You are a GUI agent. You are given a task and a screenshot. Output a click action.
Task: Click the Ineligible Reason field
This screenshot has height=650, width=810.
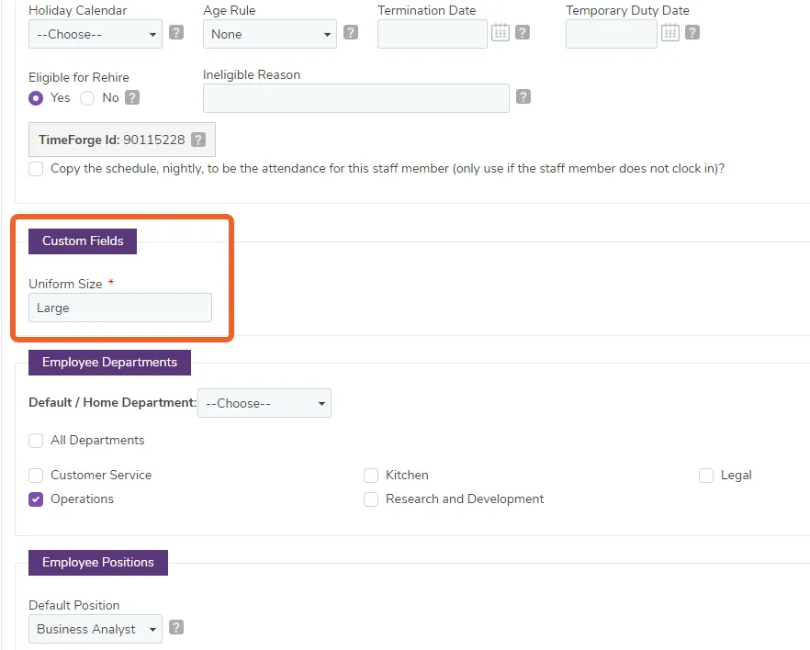[356, 98]
